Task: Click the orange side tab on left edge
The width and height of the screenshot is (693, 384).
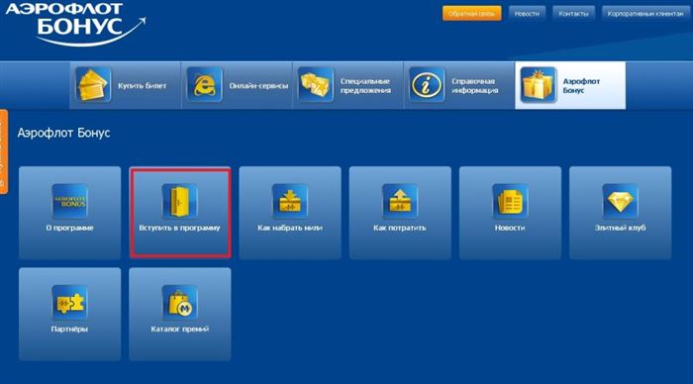Action: click(x=4, y=151)
